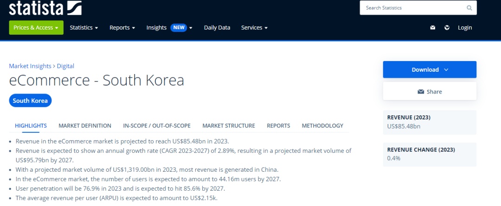501x206 pixels.
Task: Click the search magnifier icon
Action: tap(469, 8)
